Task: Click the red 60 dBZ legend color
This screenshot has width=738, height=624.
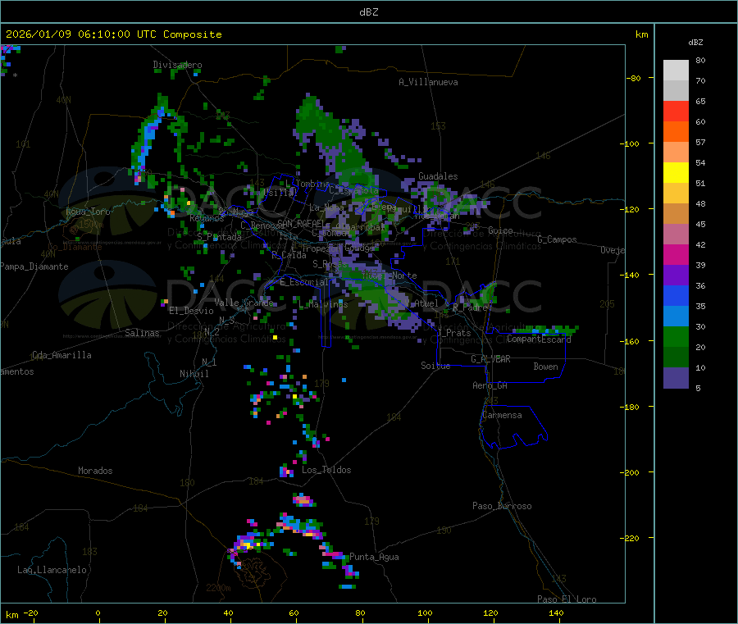Action: point(676,111)
